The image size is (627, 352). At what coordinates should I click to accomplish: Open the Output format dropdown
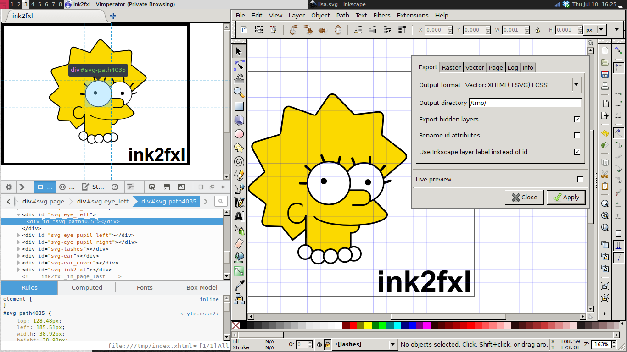tap(522, 85)
